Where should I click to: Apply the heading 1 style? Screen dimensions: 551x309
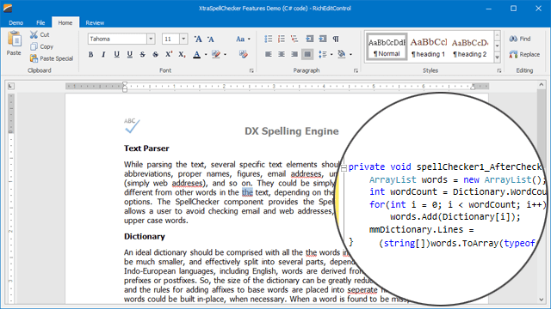pyautogui.click(x=429, y=47)
